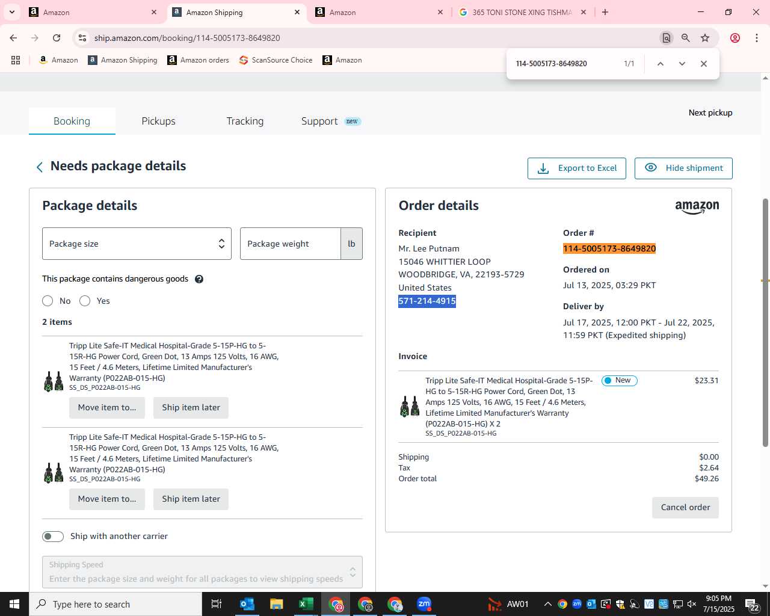
Task: Open Zoom from the taskbar
Action: coord(424,604)
